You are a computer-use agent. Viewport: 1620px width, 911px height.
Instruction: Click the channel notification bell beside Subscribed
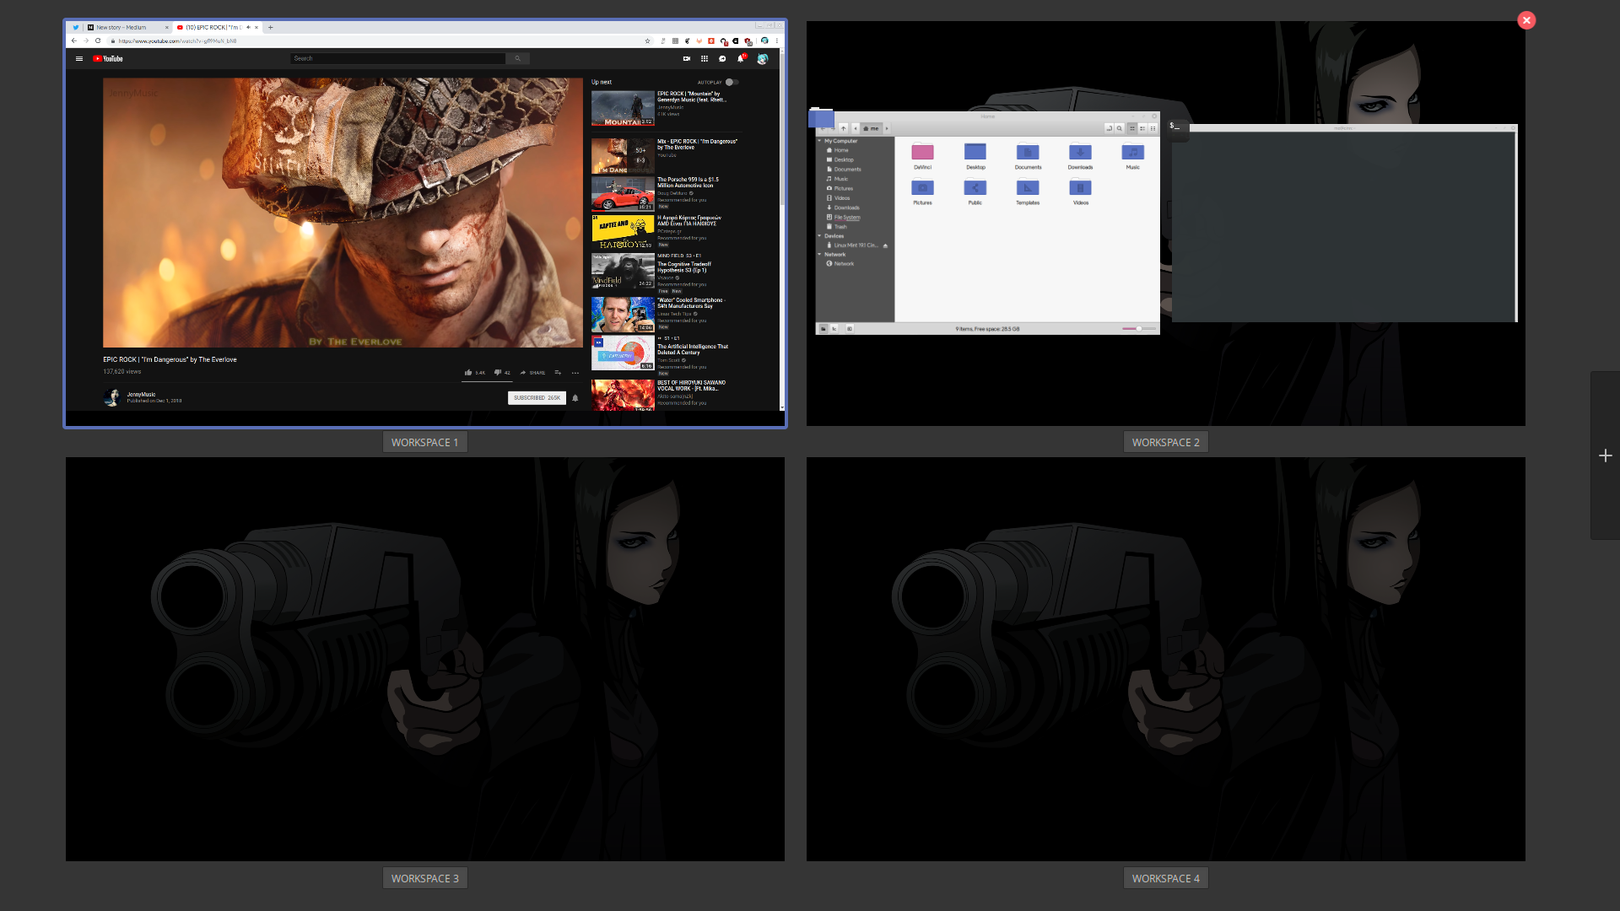pyautogui.click(x=575, y=398)
